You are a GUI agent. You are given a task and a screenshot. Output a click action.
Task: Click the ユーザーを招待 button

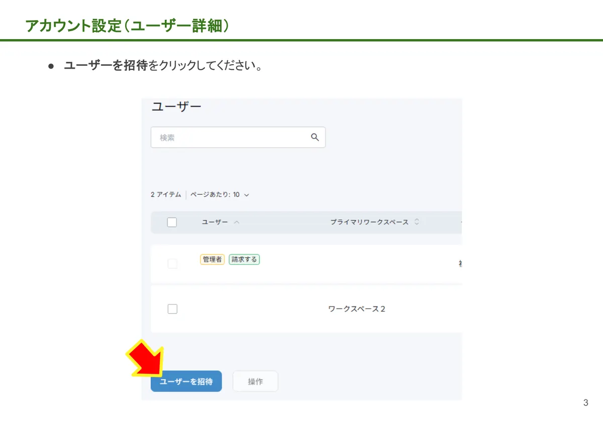click(186, 381)
